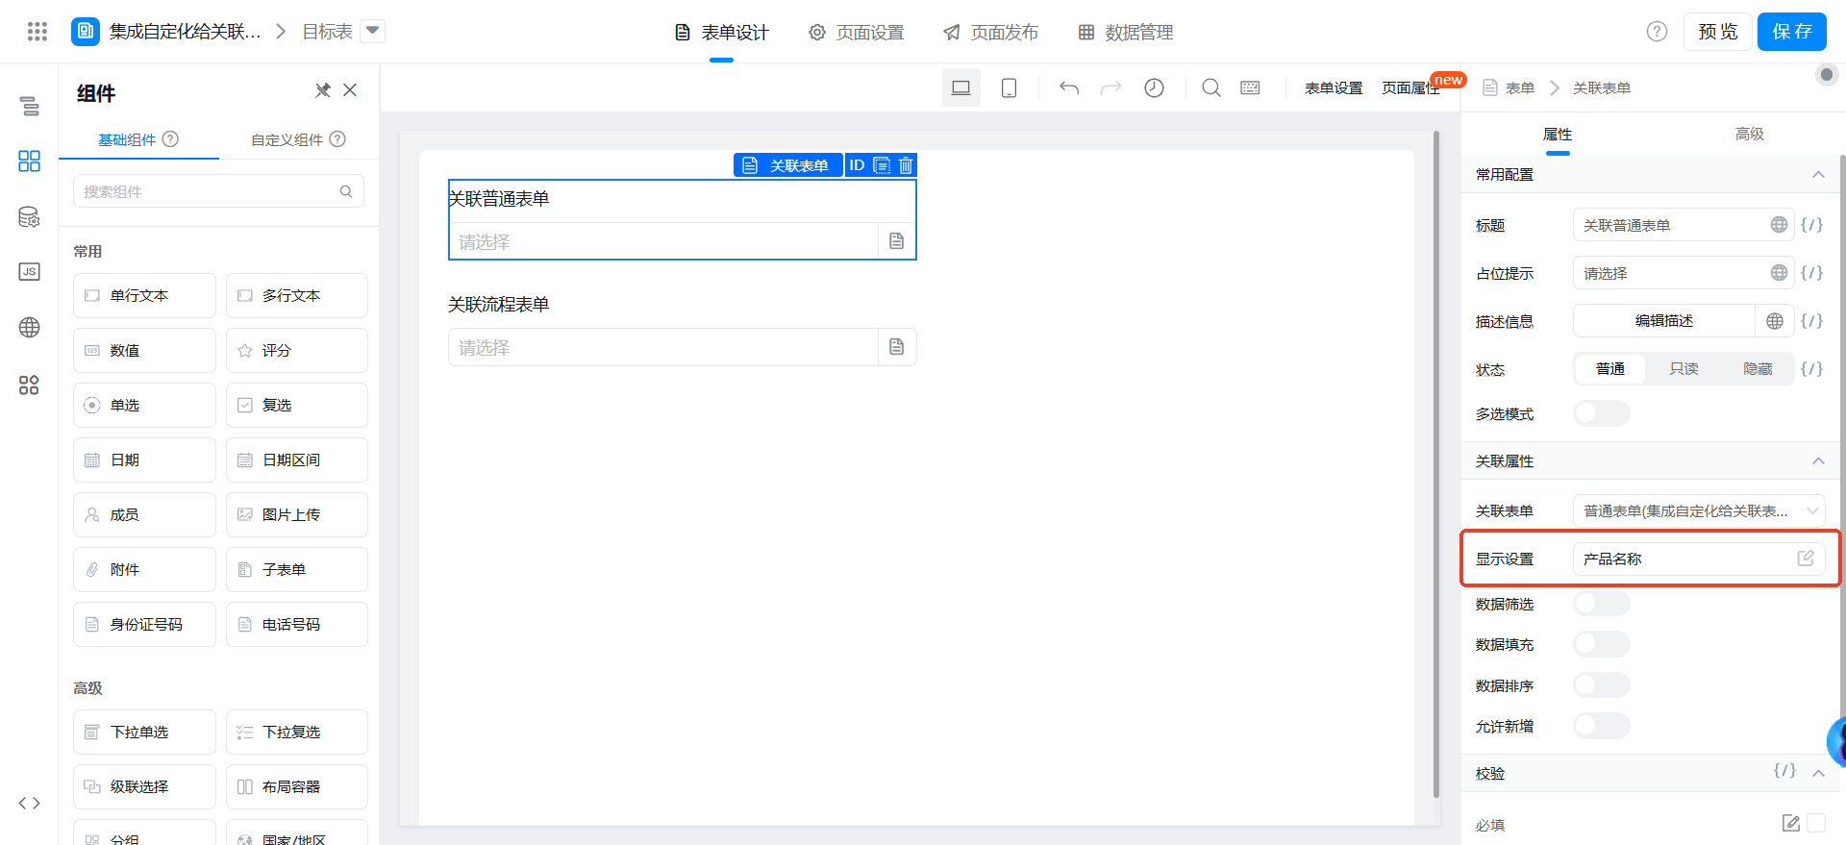Collapse the 常用配置 section
The image size is (1846, 845).
(x=1818, y=174)
